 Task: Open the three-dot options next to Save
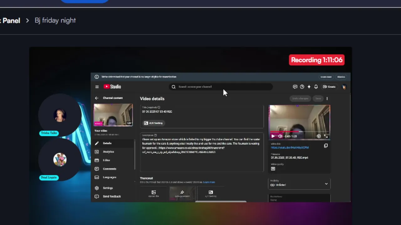327,98
